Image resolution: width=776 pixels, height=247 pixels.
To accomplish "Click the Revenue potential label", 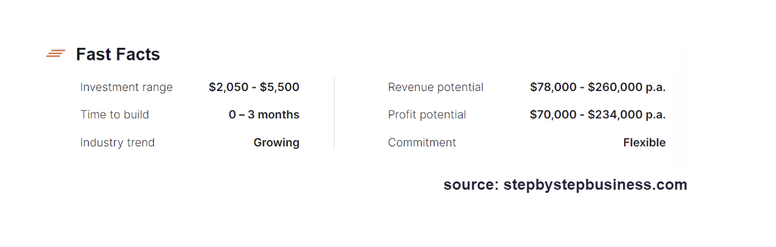I will coord(436,87).
